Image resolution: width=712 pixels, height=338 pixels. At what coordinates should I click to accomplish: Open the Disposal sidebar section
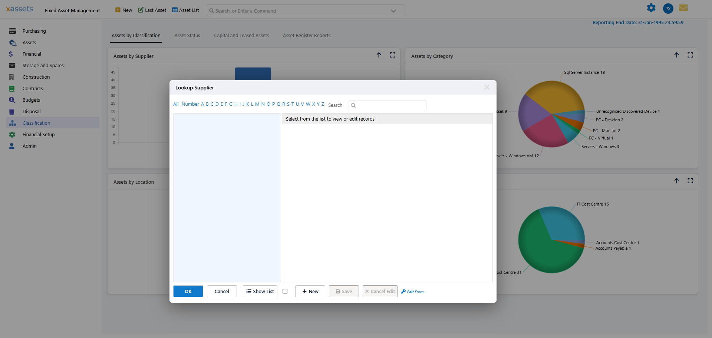pyautogui.click(x=32, y=112)
